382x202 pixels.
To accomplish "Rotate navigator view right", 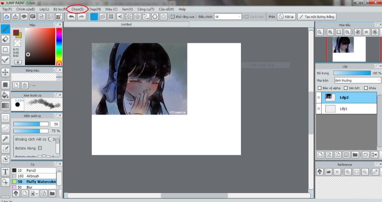I will (375, 32).
